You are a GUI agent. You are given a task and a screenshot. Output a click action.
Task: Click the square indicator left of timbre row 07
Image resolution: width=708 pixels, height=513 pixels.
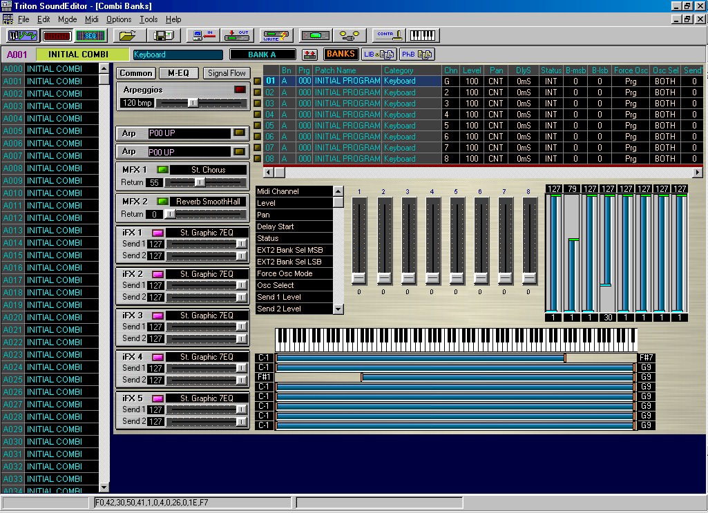click(258, 148)
